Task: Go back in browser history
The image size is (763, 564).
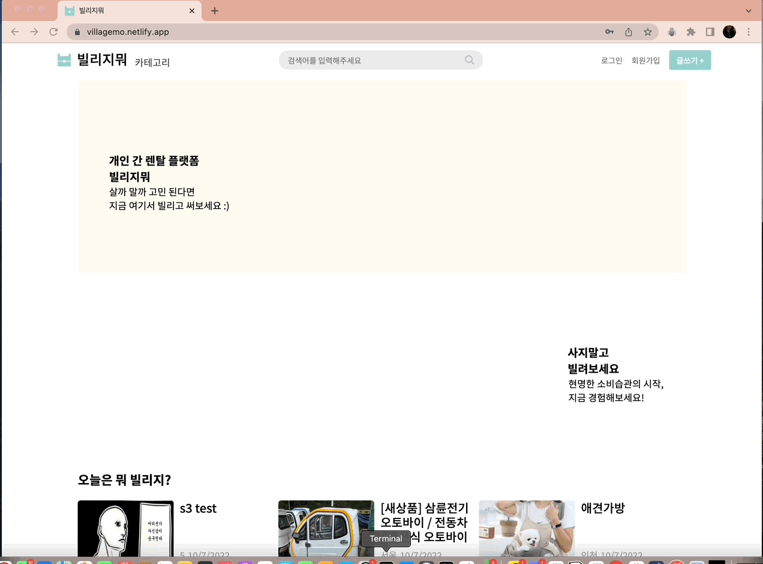Action: click(x=15, y=32)
